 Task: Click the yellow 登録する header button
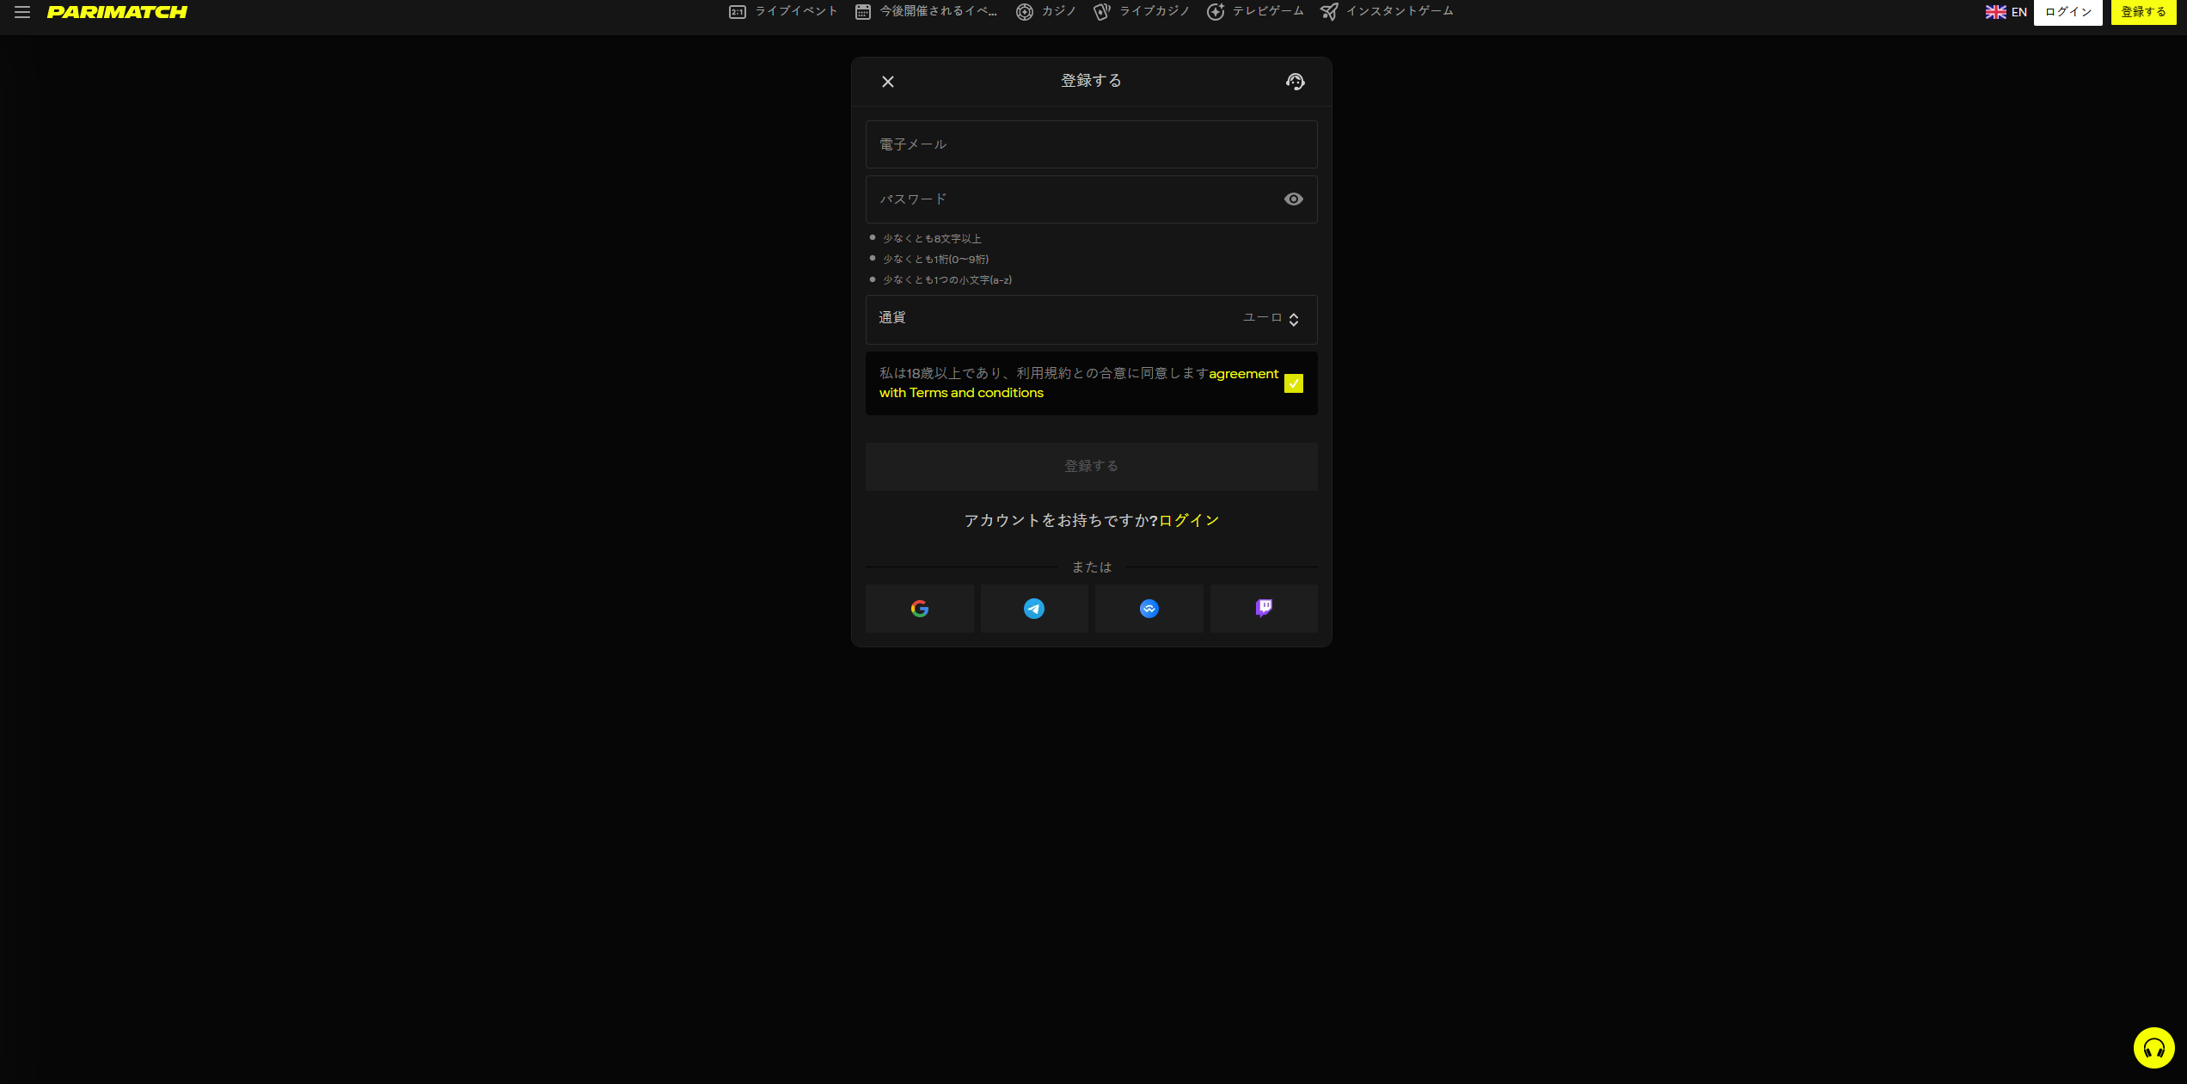click(2143, 12)
